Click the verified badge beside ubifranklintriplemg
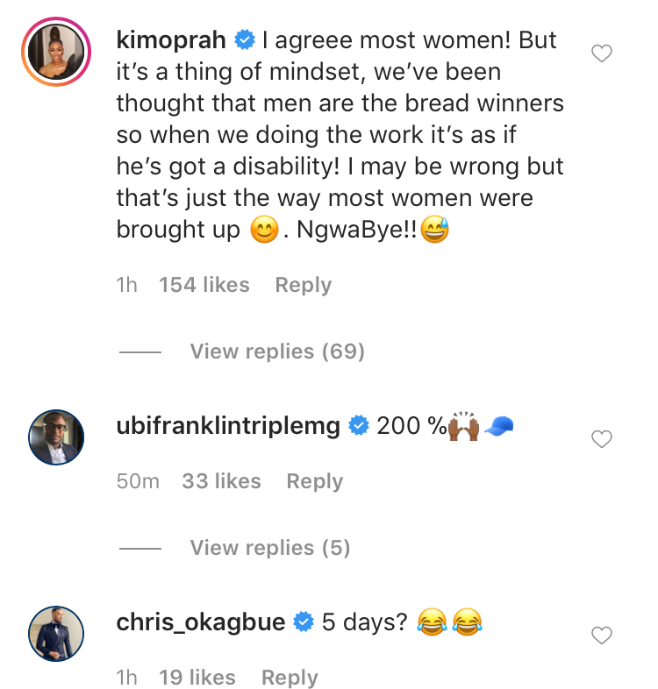This screenshot has width=658, height=689. pos(359,426)
